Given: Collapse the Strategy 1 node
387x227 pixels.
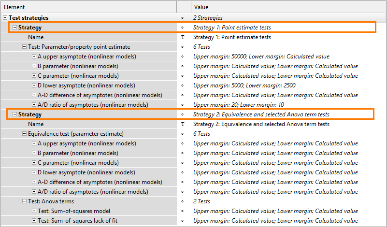Looking at the screenshot, I should (14, 28).
